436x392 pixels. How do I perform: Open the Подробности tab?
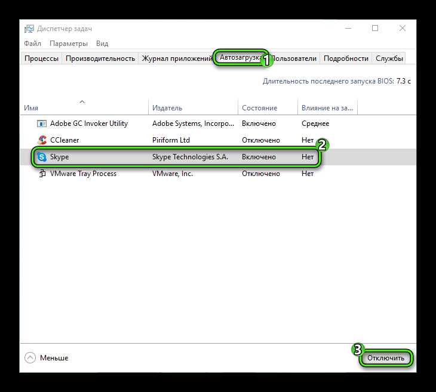346,58
